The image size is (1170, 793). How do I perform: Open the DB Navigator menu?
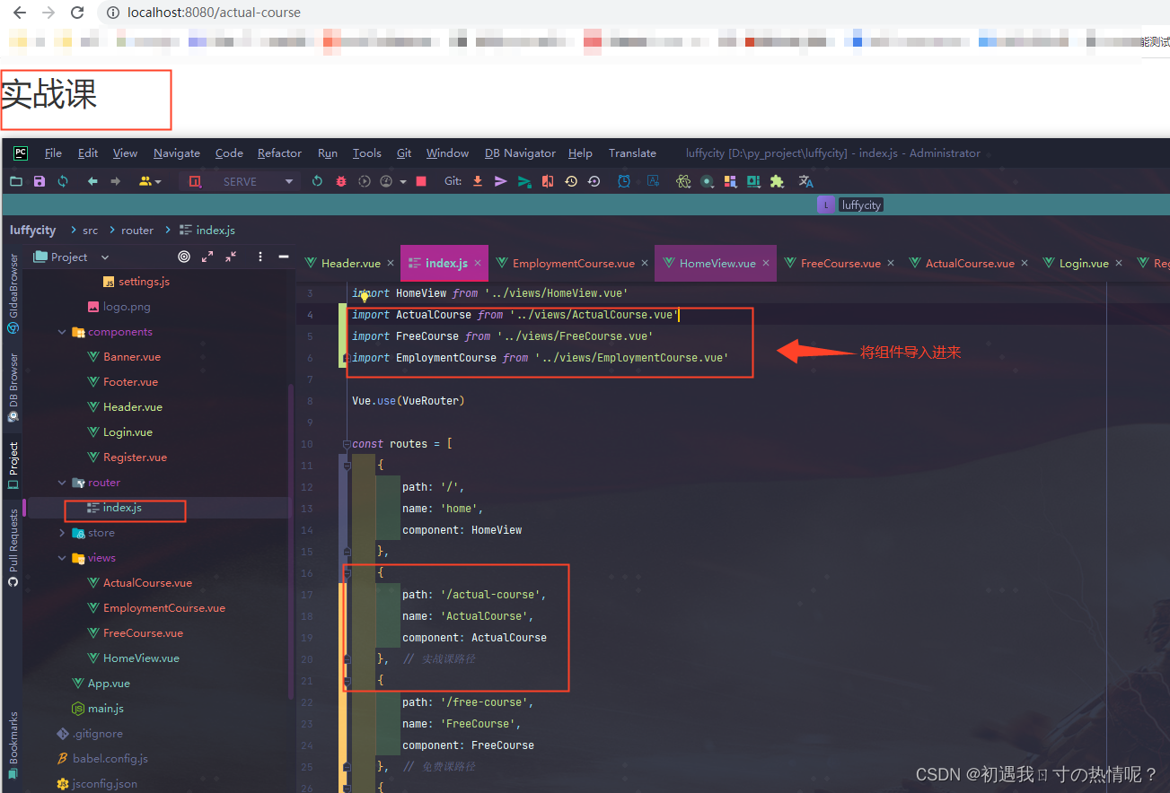coord(520,153)
